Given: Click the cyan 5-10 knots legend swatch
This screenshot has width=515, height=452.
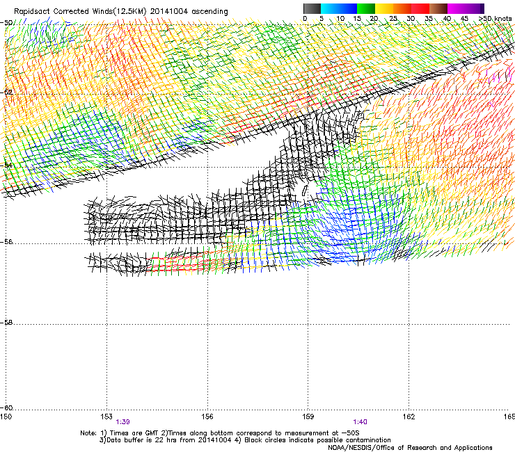Looking at the screenshot, I should [x=330, y=8].
